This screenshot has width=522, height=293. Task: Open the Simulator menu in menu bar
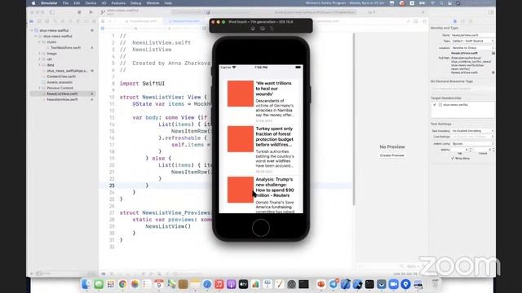49,3
